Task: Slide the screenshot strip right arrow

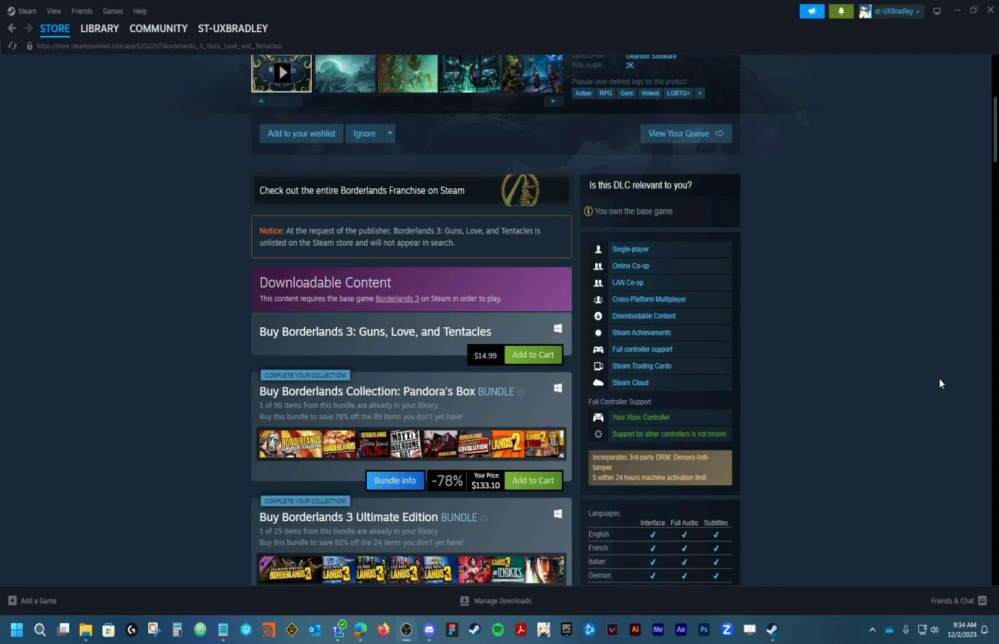Action: [x=553, y=101]
